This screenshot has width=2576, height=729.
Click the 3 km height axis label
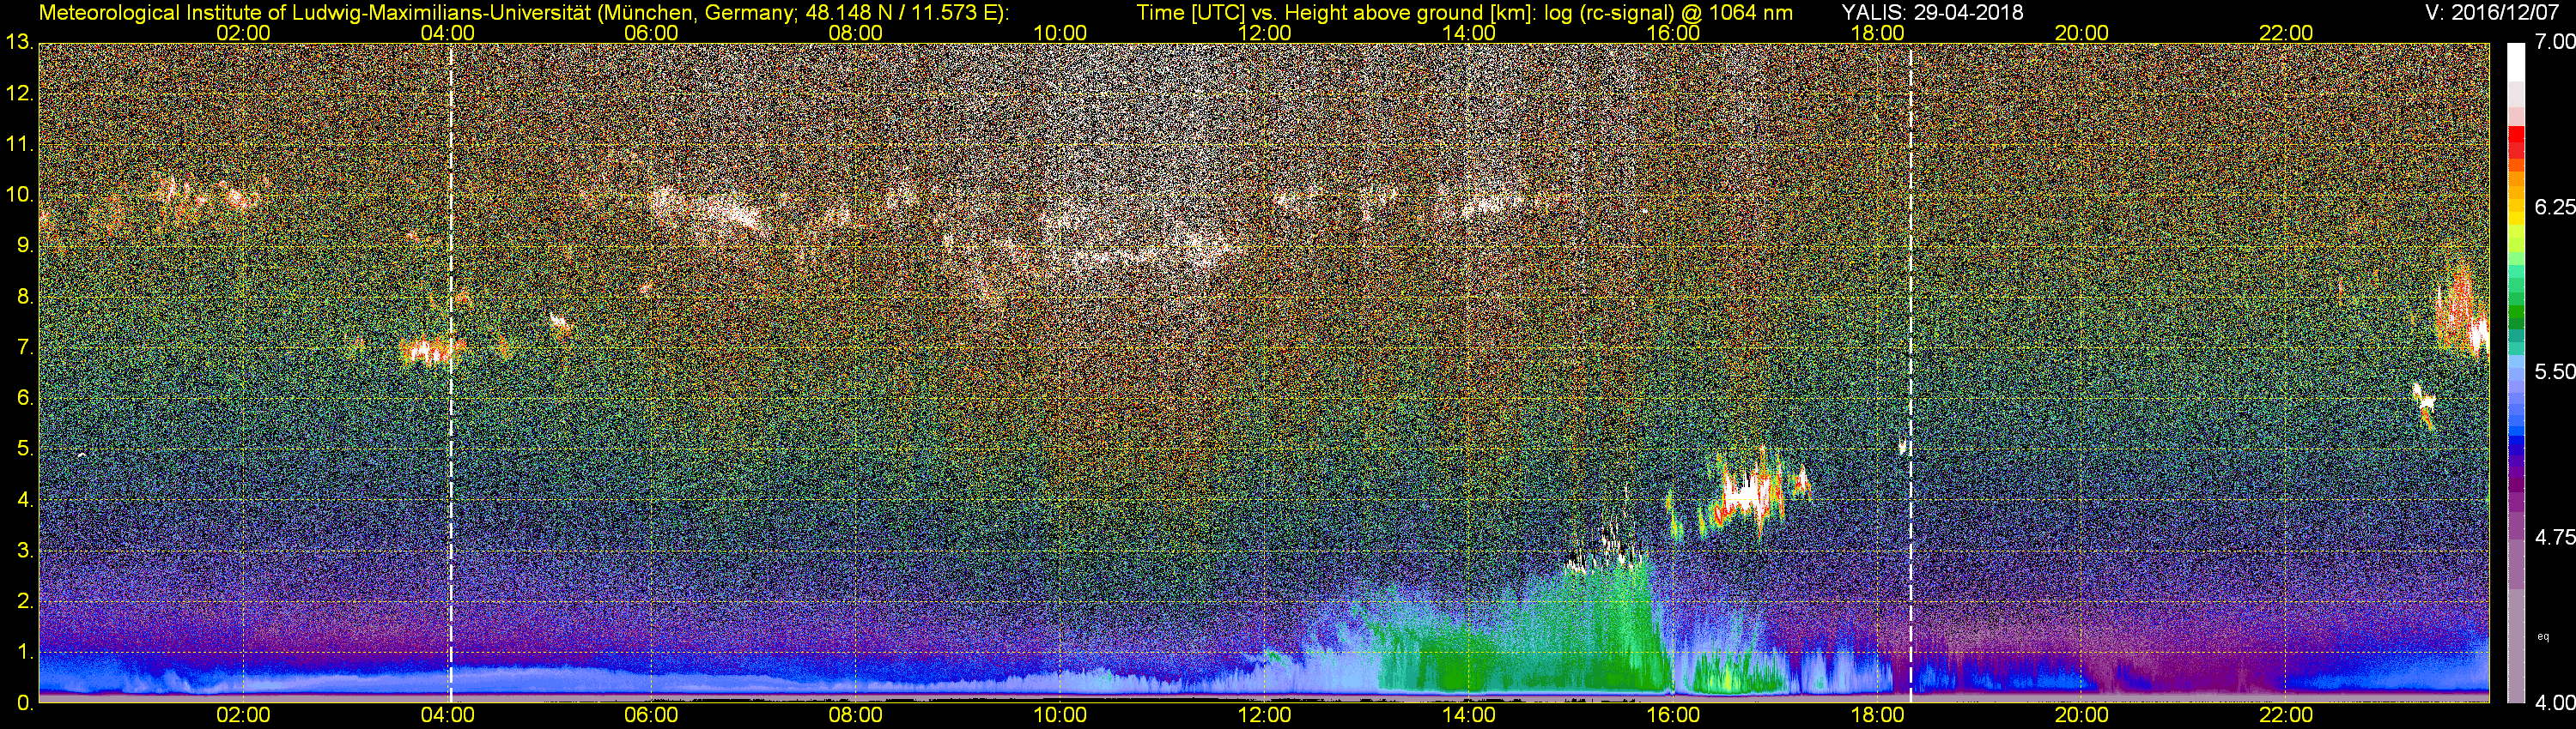tap(24, 551)
